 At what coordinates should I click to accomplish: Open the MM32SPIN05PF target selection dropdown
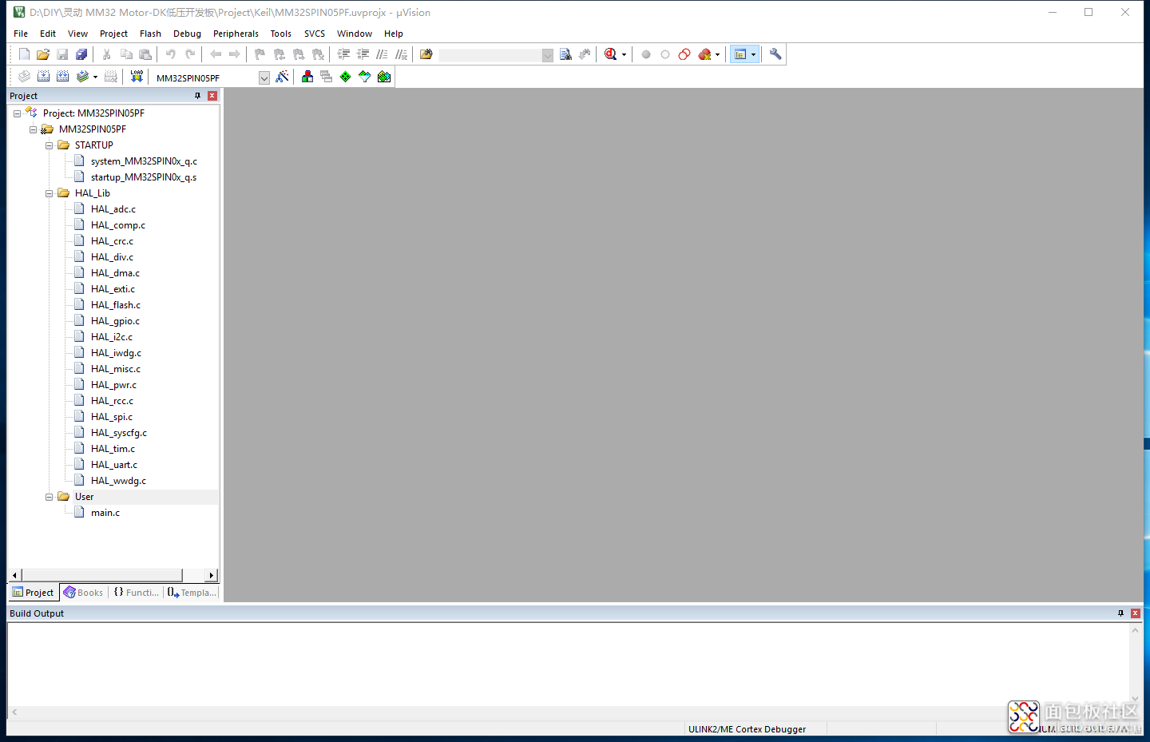coord(264,77)
